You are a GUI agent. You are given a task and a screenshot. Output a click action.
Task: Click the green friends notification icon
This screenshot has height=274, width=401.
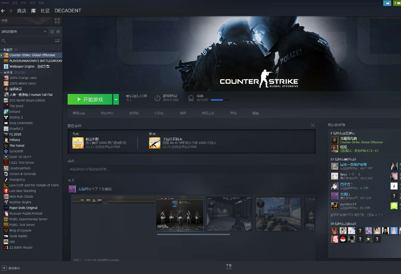click(x=397, y=3)
